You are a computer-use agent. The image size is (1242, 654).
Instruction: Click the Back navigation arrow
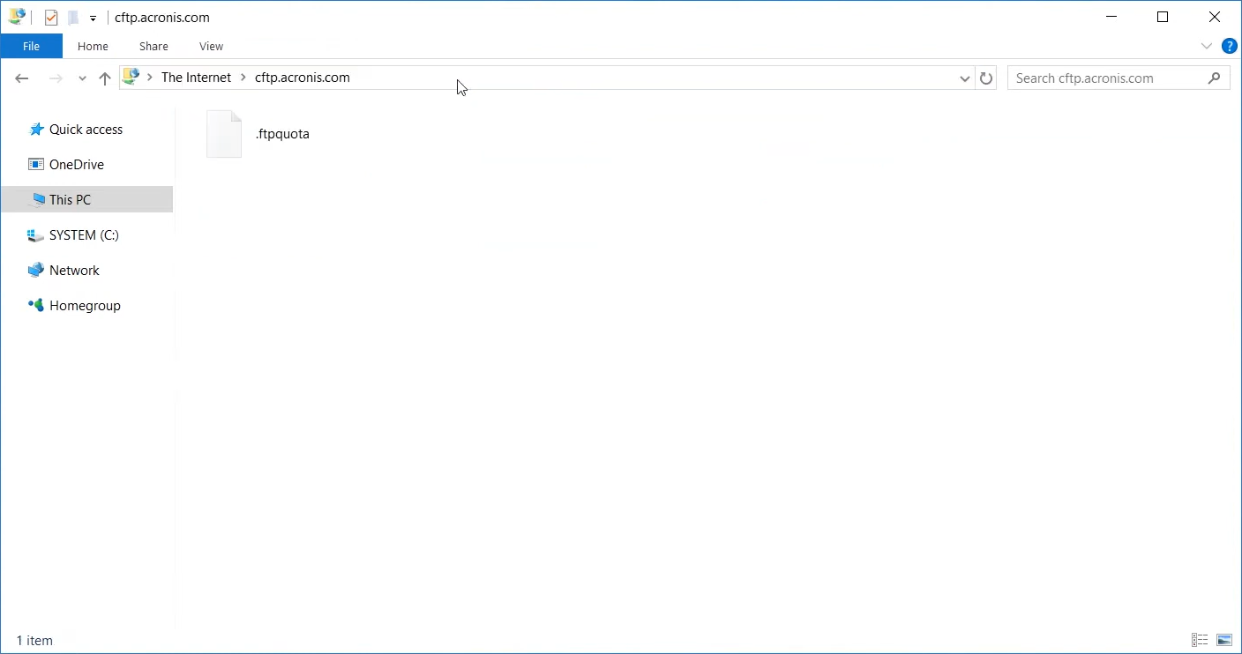point(22,78)
